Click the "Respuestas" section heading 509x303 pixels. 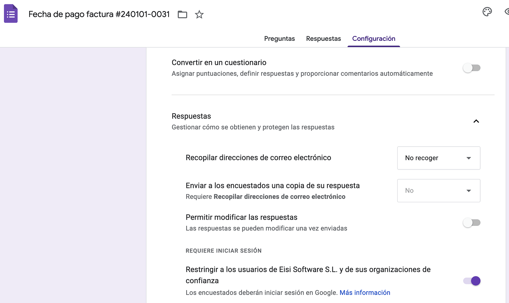(191, 116)
